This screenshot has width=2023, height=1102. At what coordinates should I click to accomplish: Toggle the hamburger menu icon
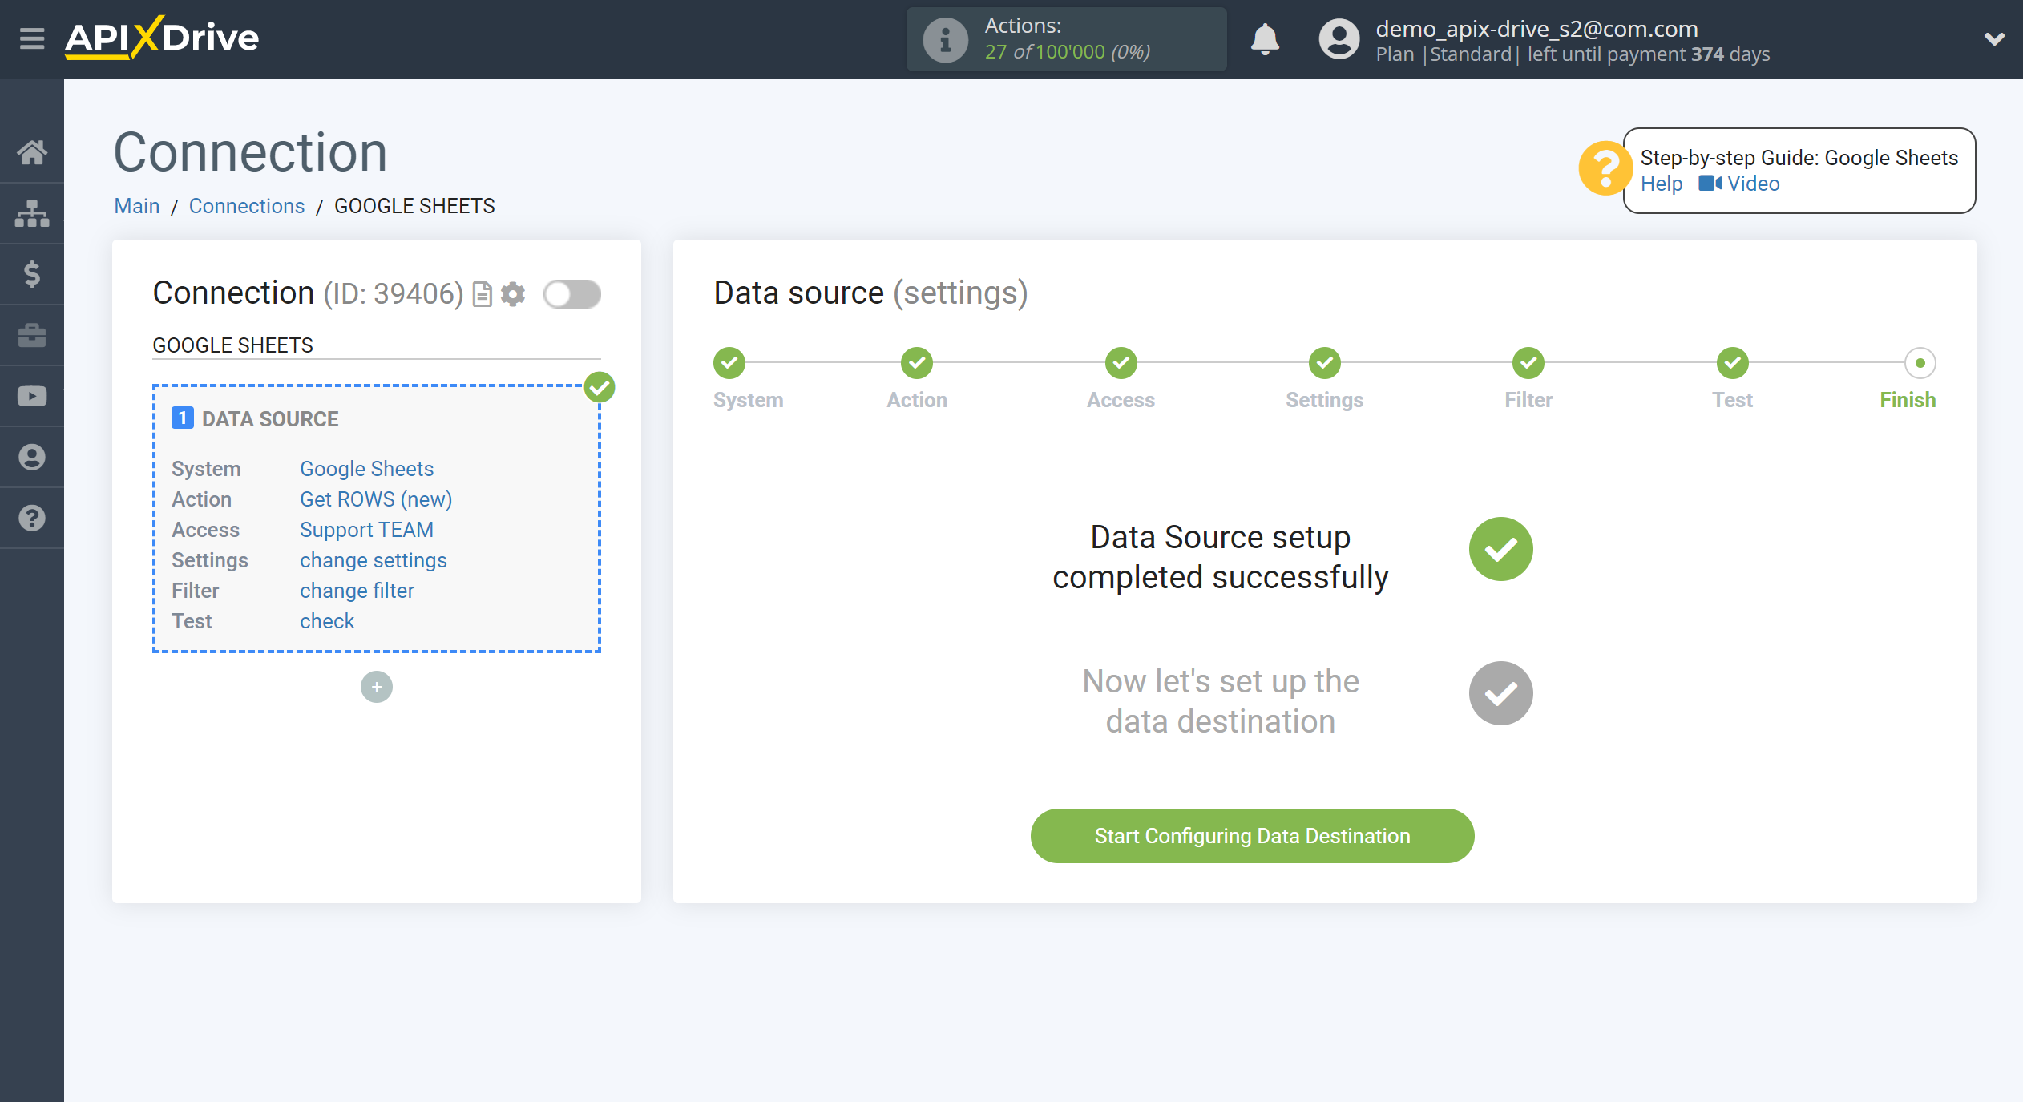click(x=31, y=38)
